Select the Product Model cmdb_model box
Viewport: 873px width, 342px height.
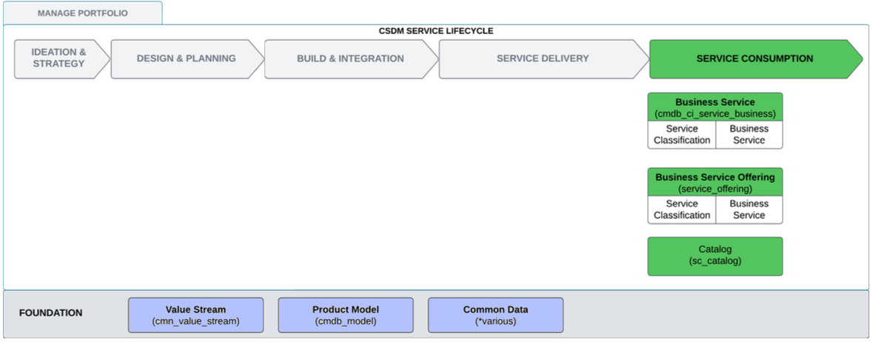pos(346,315)
